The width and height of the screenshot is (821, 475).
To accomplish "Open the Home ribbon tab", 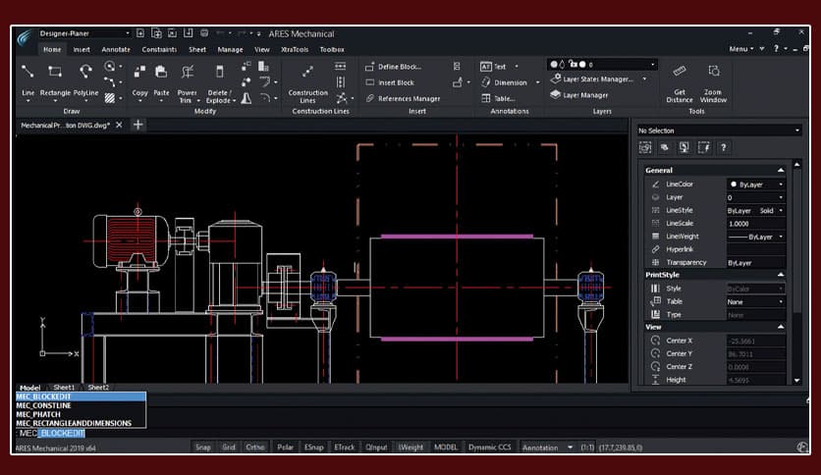I will tap(52, 50).
